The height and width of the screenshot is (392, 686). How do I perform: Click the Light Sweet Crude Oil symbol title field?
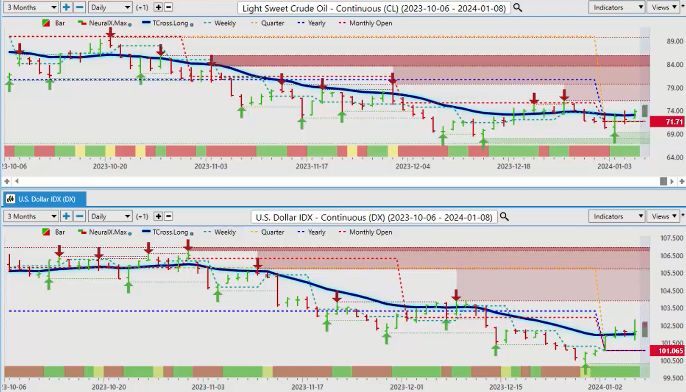click(374, 8)
